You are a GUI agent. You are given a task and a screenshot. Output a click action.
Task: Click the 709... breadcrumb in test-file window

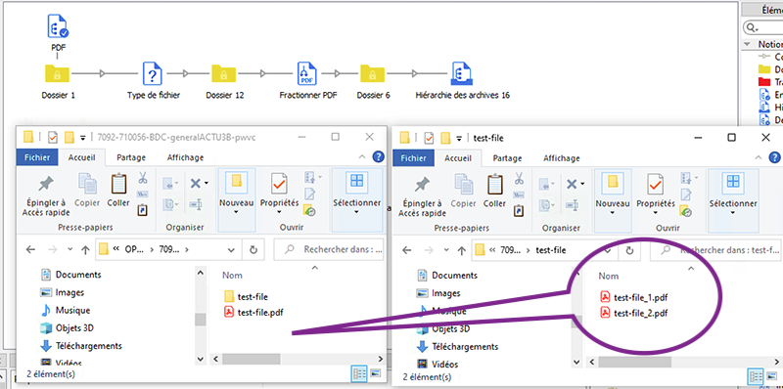click(510, 250)
